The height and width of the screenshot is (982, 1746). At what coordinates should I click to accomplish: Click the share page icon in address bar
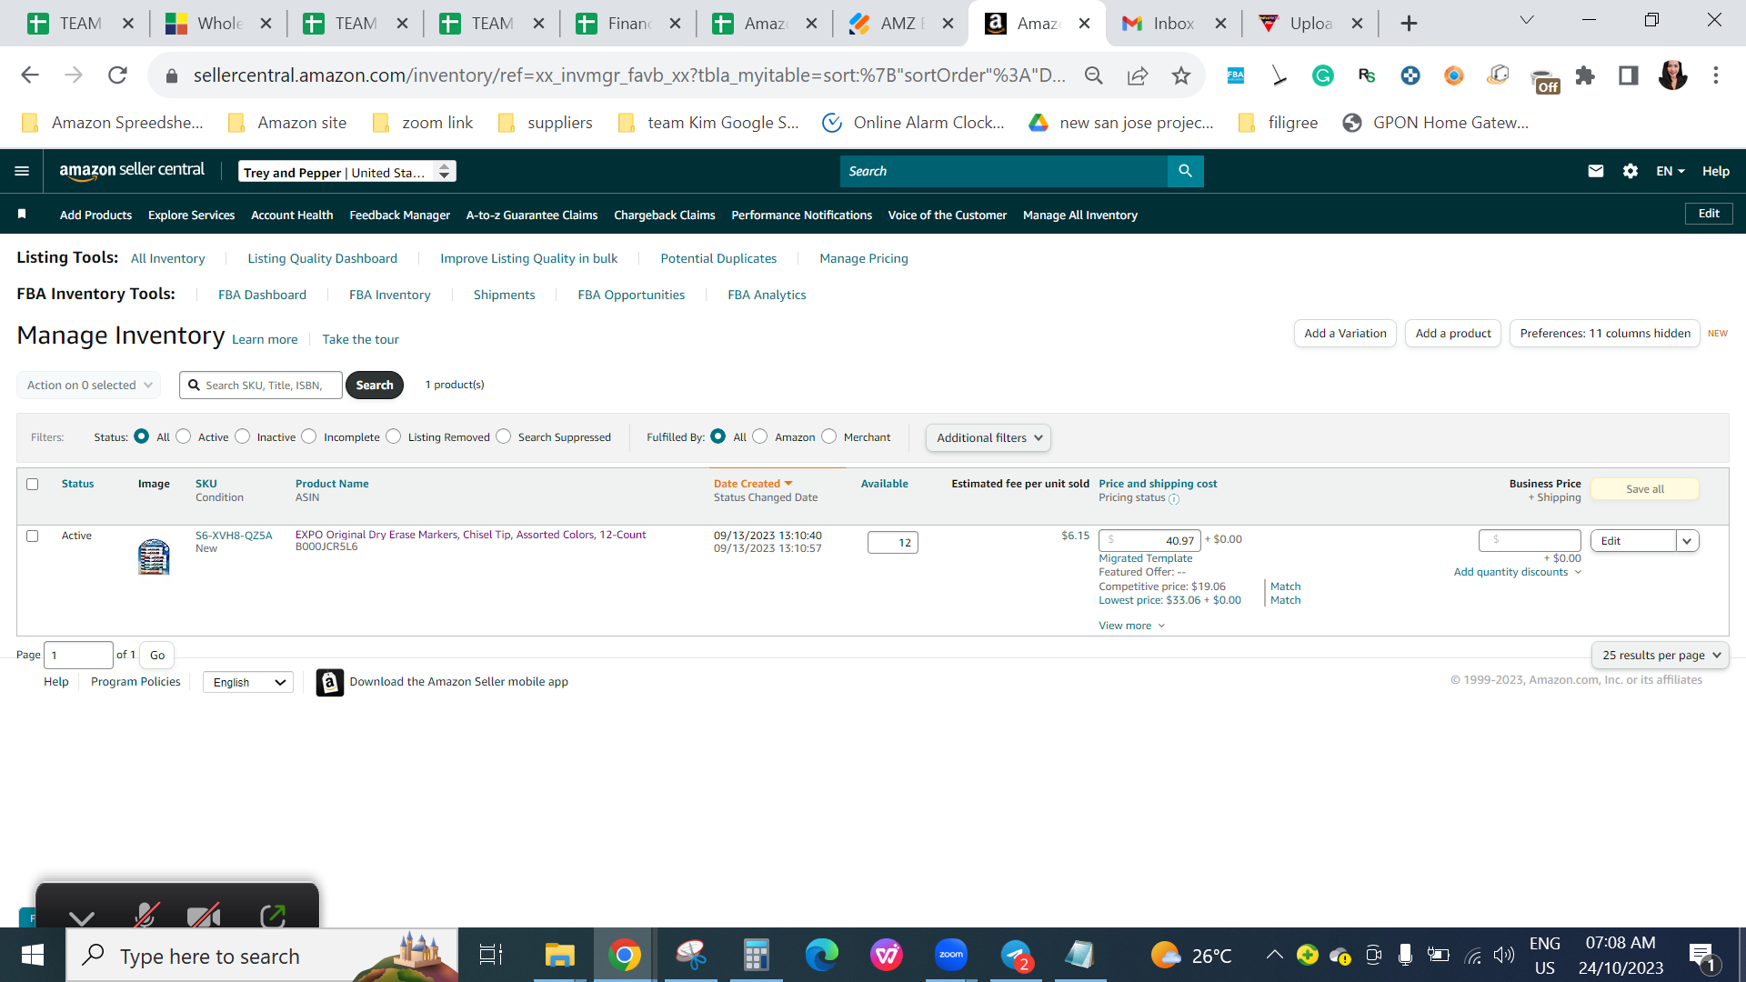tap(1138, 75)
